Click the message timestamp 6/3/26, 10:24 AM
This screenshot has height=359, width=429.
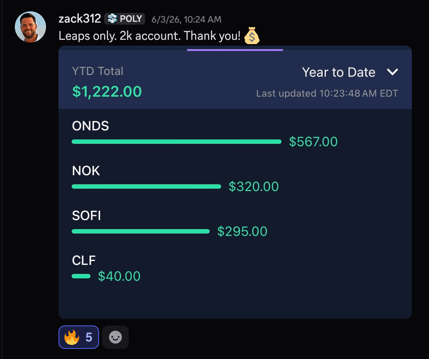coord(186,20)
